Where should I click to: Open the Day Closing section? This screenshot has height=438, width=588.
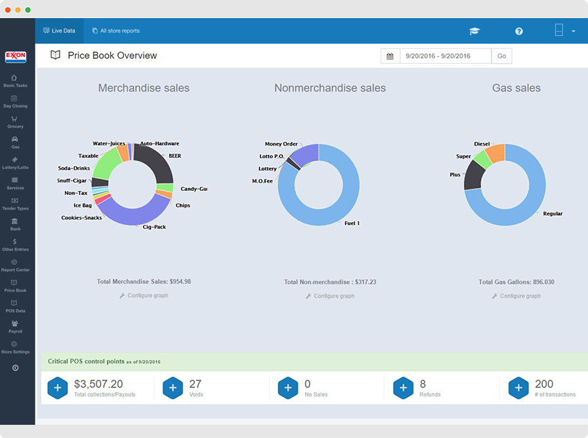(x=15, y=102)
